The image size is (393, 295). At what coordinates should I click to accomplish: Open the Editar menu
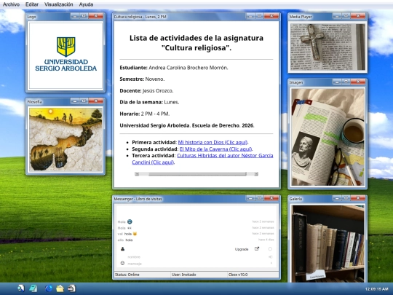pyautogui.click(x=32, y=4)
